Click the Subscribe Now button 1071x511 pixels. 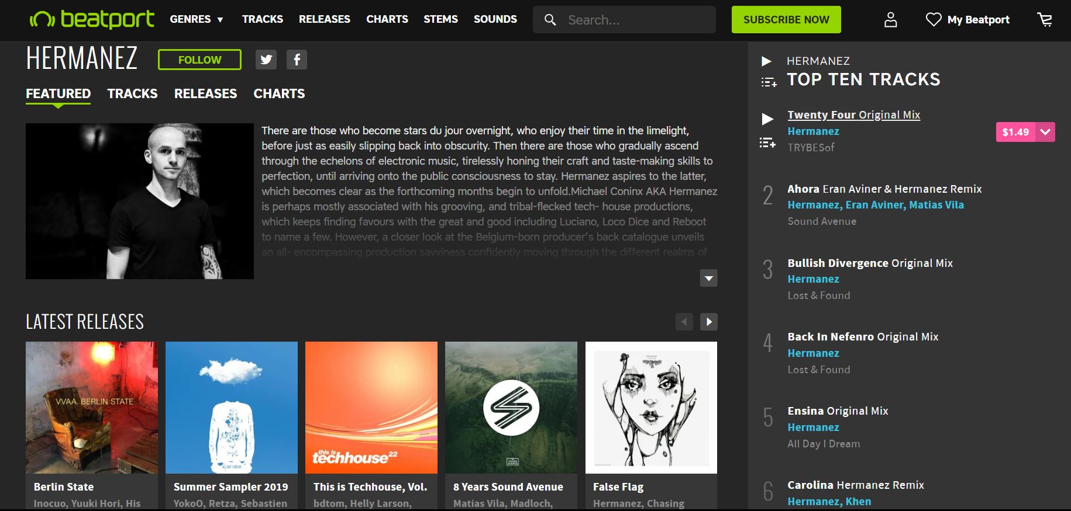tap(786, 20)
